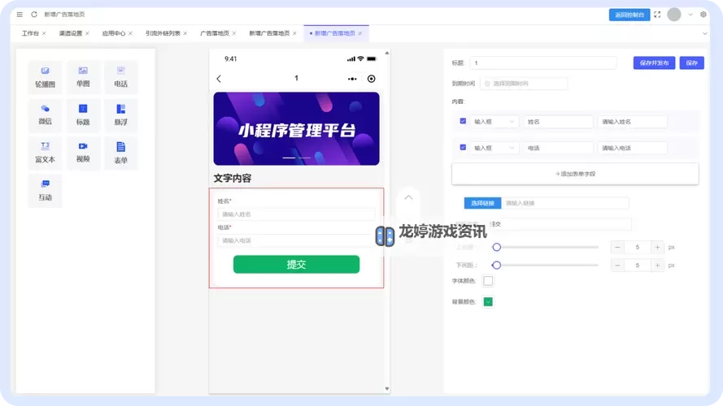723x406 pixels.
Task: Add the 表单 form component
Action: [120, 153]
